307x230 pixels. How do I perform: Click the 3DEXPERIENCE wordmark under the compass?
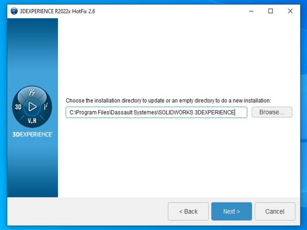pos(32,134)
